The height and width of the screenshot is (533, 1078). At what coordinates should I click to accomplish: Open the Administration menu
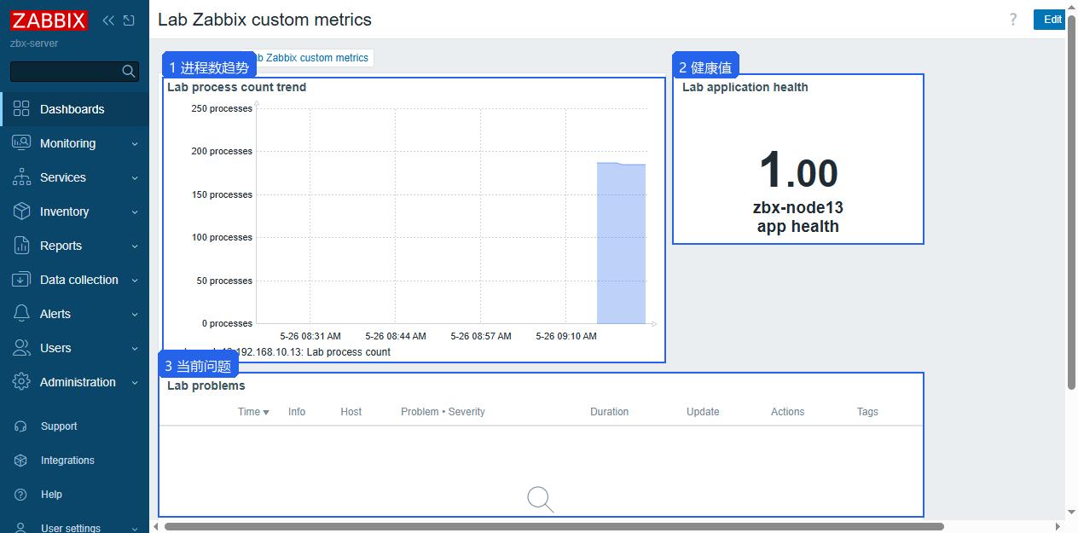point(75,382)
